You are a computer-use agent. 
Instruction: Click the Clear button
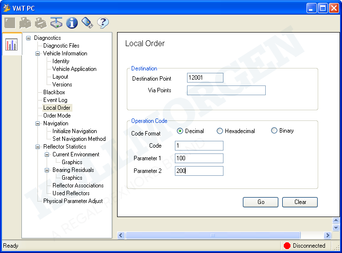[x=300, y=202]
